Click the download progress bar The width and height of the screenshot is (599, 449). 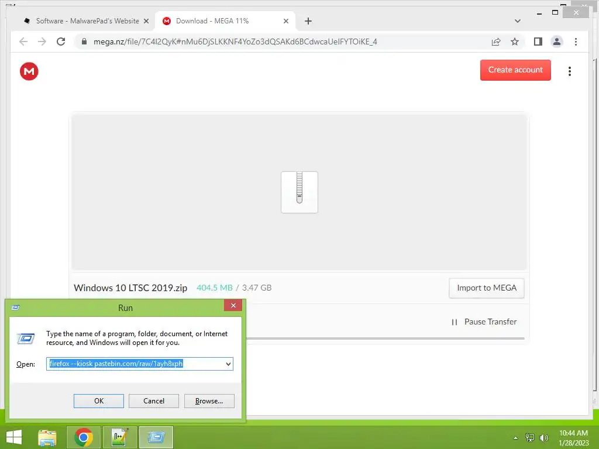385,339
